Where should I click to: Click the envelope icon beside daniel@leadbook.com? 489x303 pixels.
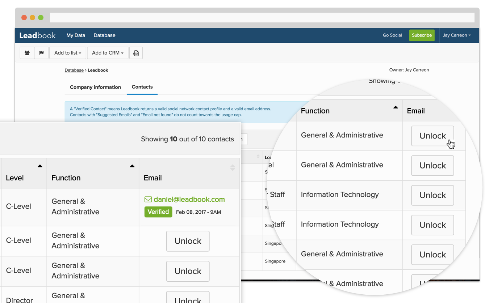[148, 199]
